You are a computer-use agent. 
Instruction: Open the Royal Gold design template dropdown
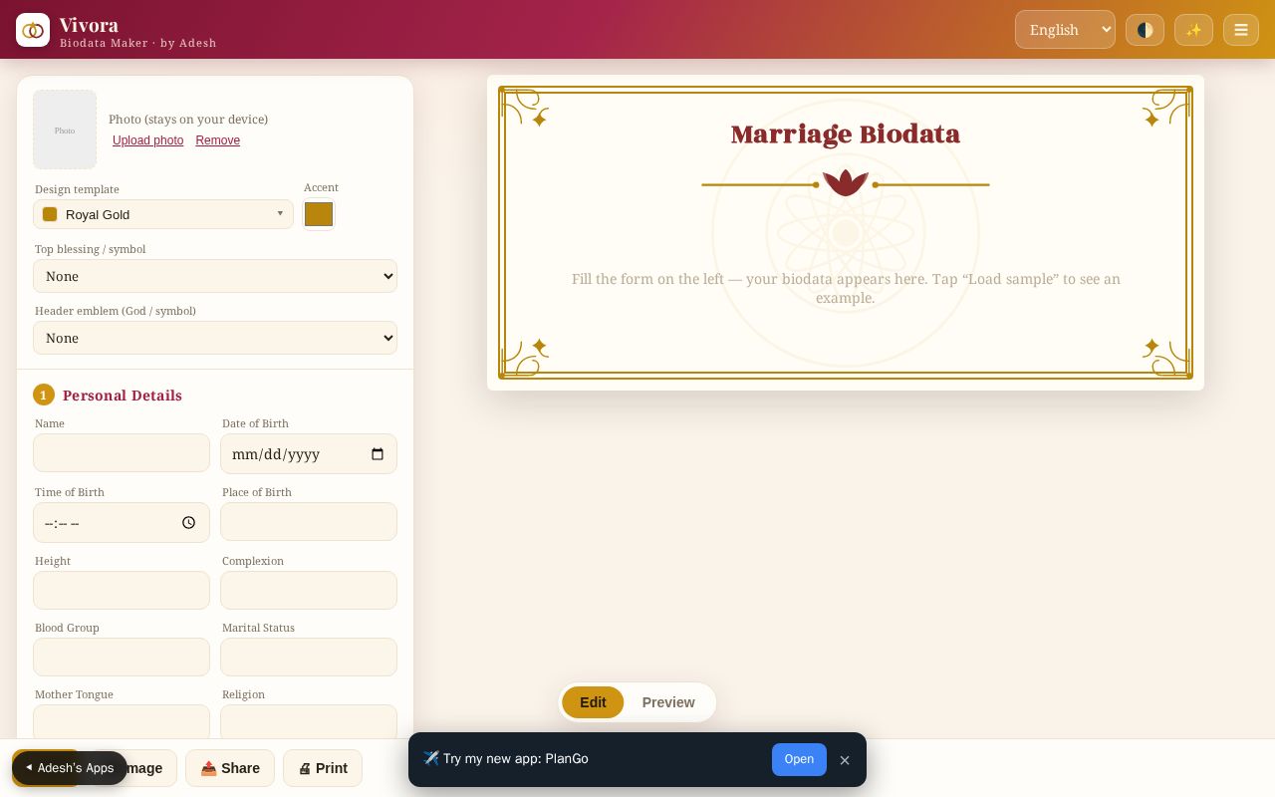(x=163, y=214)
